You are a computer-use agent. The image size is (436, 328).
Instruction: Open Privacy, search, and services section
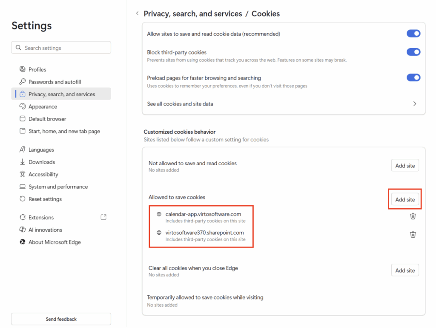coord(62,94)
